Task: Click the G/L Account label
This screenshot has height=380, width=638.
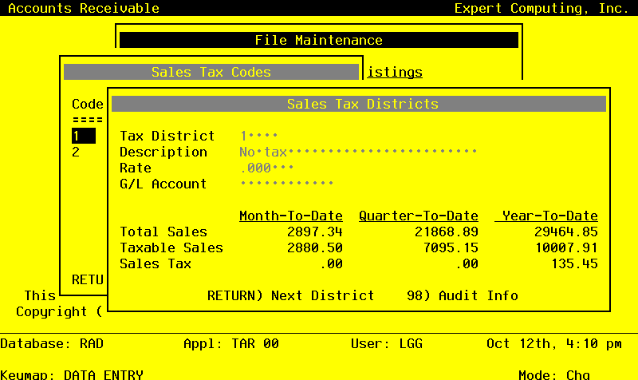Action: coord(163,184)
